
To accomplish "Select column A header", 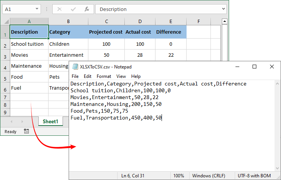I will point(29,22).
